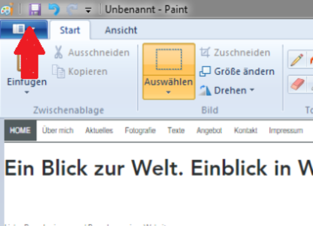313x226 pixels.
Task: Click the HOME item on canvas
Action: (21, 131)
